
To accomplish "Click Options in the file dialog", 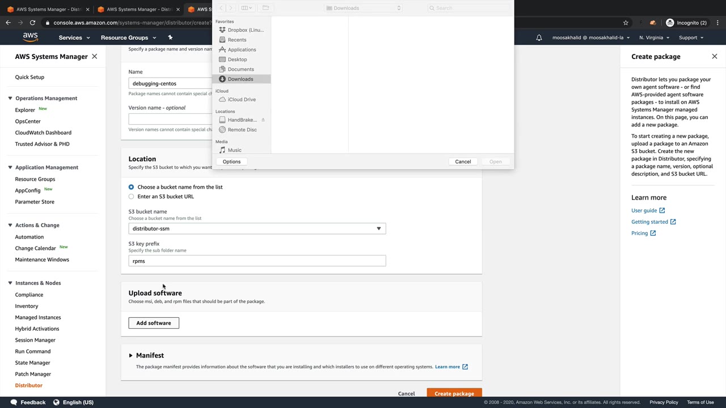I will (231, 162).
